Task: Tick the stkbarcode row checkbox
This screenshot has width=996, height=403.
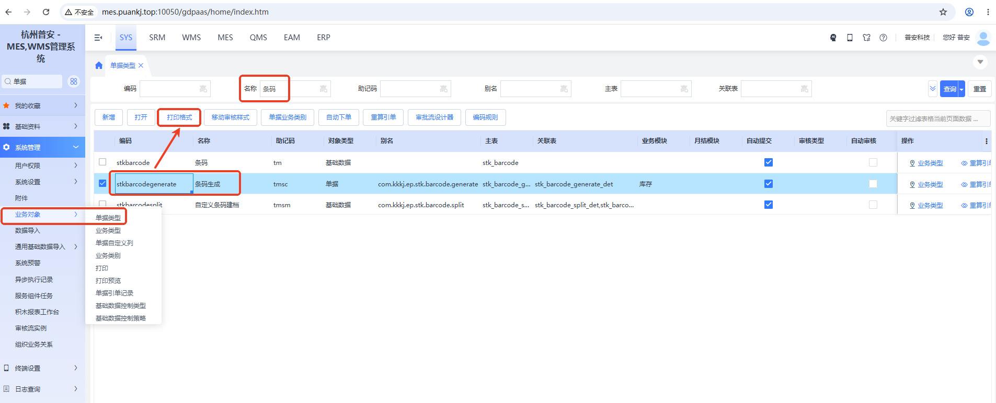Action: (x=102, y=162)
